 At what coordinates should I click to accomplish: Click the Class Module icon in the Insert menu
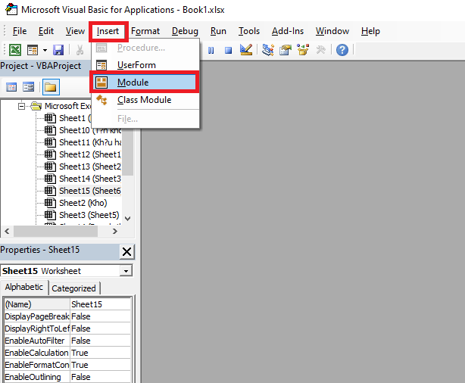101,100
